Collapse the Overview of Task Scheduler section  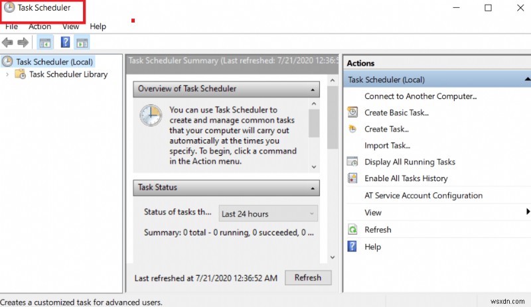pyautogui.click(x=313, y=90)
